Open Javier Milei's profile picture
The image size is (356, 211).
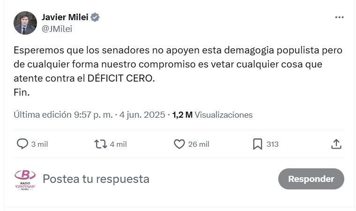coord(25,23)
